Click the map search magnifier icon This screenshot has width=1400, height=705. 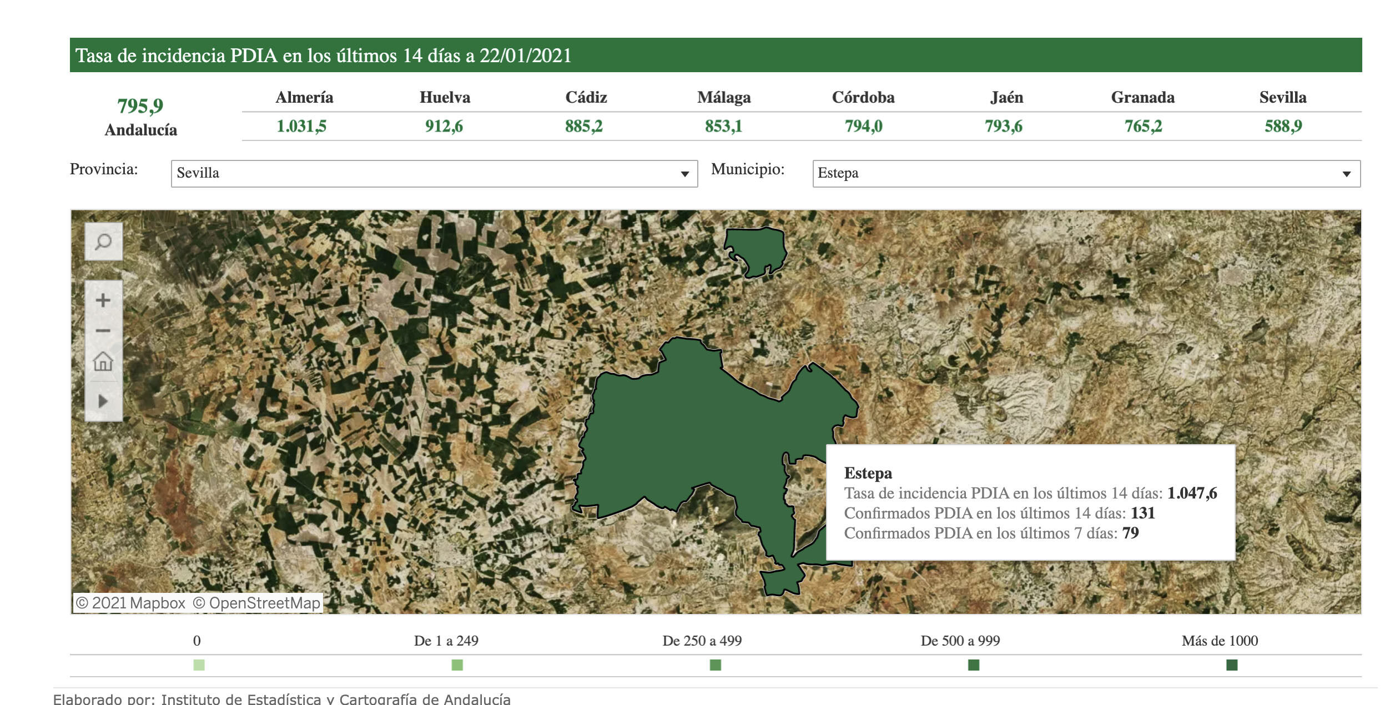(x=103, y=242)
